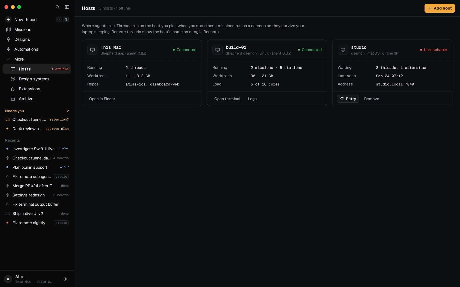Image resolution: width=460 pixels, height=287 pixels.
Task: Click the Connected status of build-01
Action: pyautogui.click(x=310, y=50)
